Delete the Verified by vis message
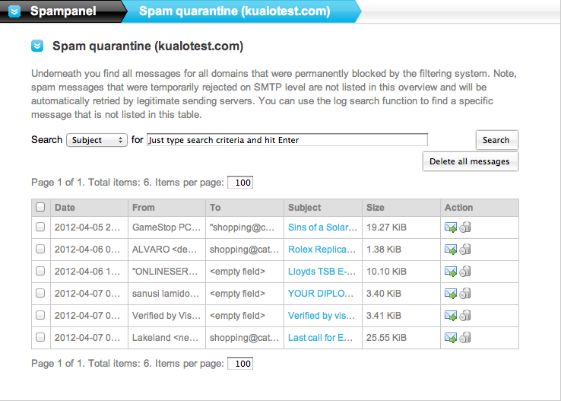The width and height of the screenshot is (561, 401). click(x=464, y=316)
